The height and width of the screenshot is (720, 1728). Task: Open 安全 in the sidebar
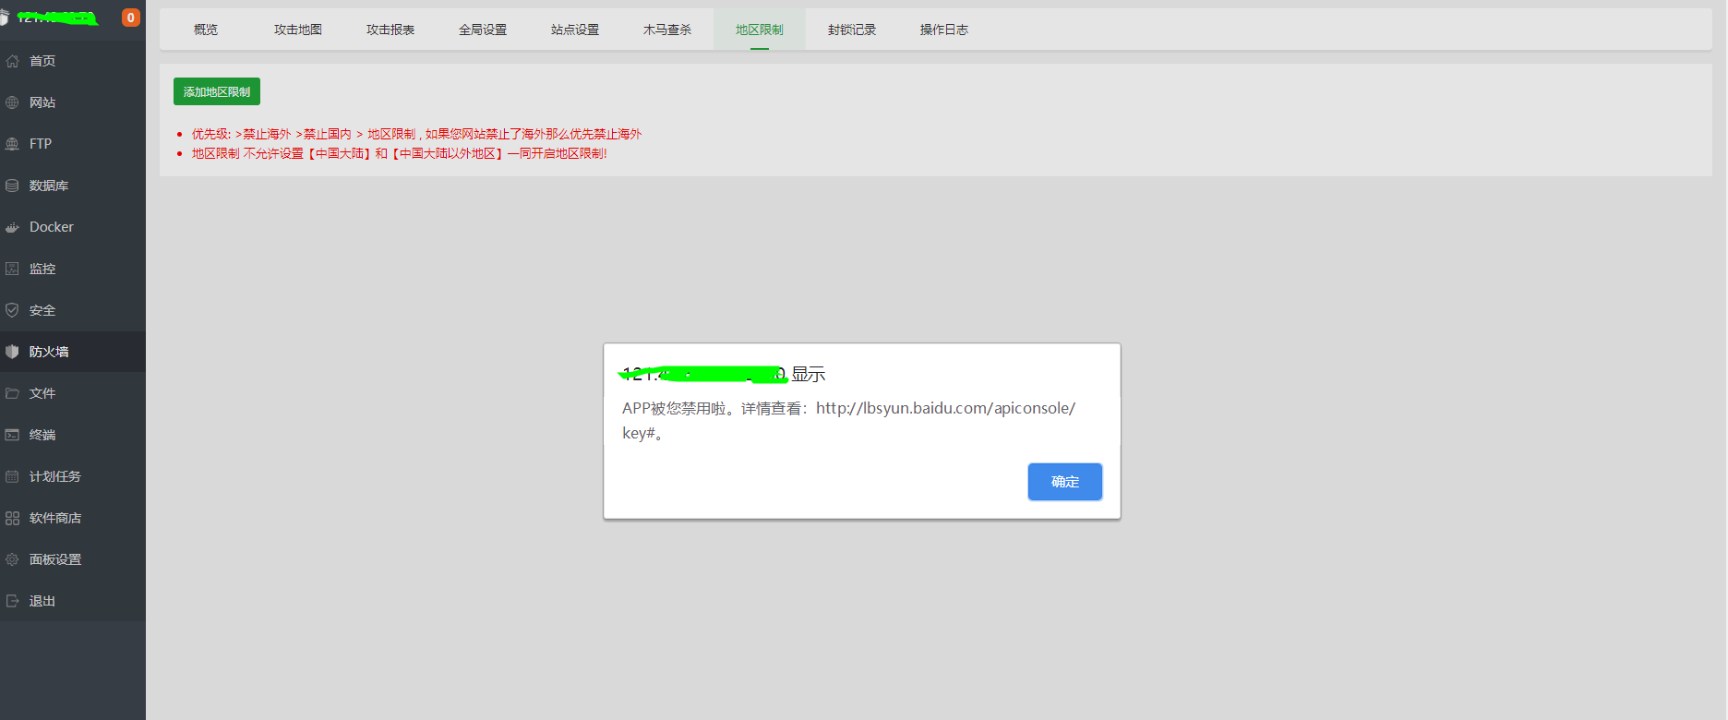click(73, 310)
